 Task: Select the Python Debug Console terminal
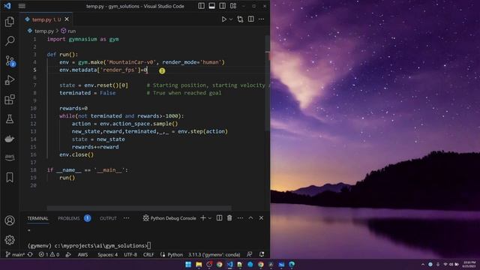(x=169, y=218)
